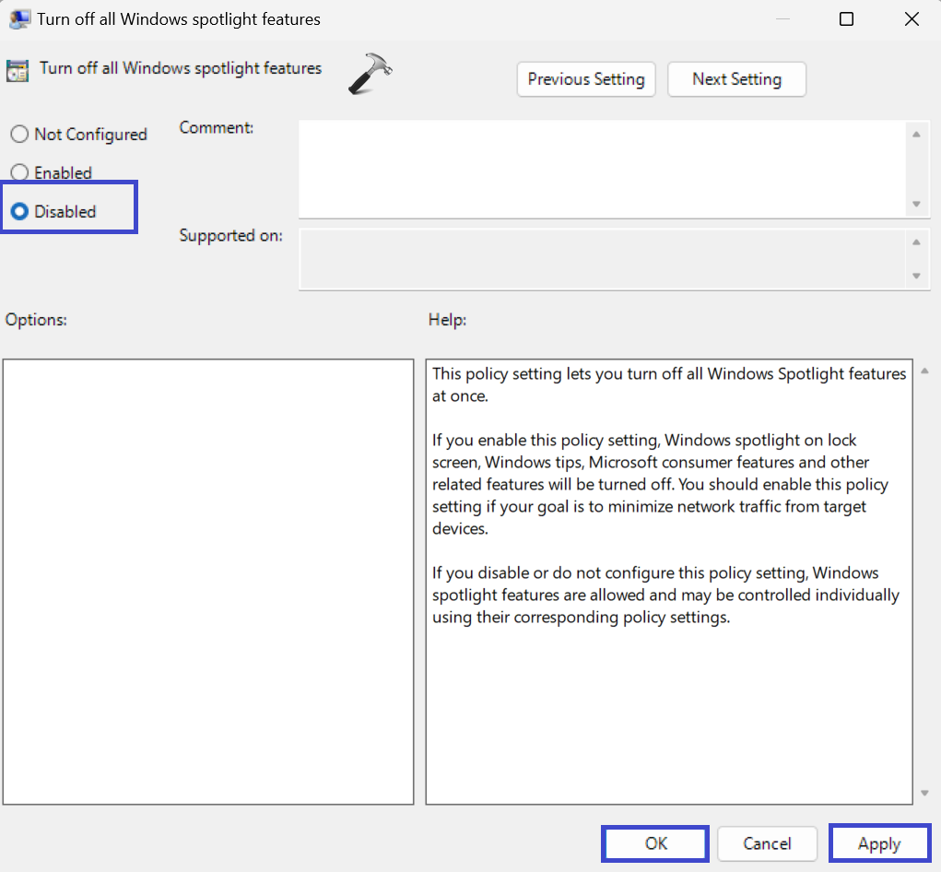The height and width of the screenshot is (872, 941).
Task: Close the dialog with the X button
Action: (912, 19)
